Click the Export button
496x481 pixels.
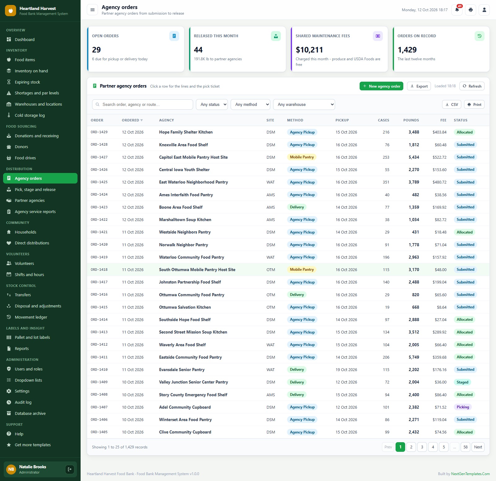(x=419, y=86)
